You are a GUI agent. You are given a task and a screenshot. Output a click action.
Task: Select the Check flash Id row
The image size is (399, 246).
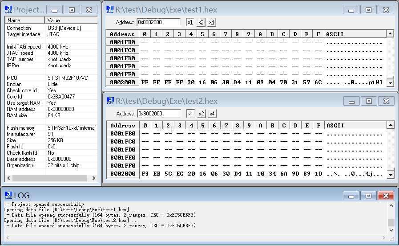(51, 153)
